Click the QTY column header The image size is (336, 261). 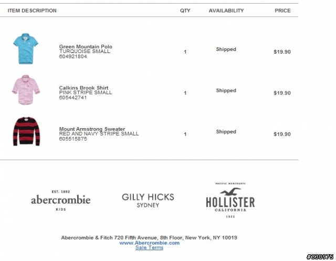click(x=185, y=11)
